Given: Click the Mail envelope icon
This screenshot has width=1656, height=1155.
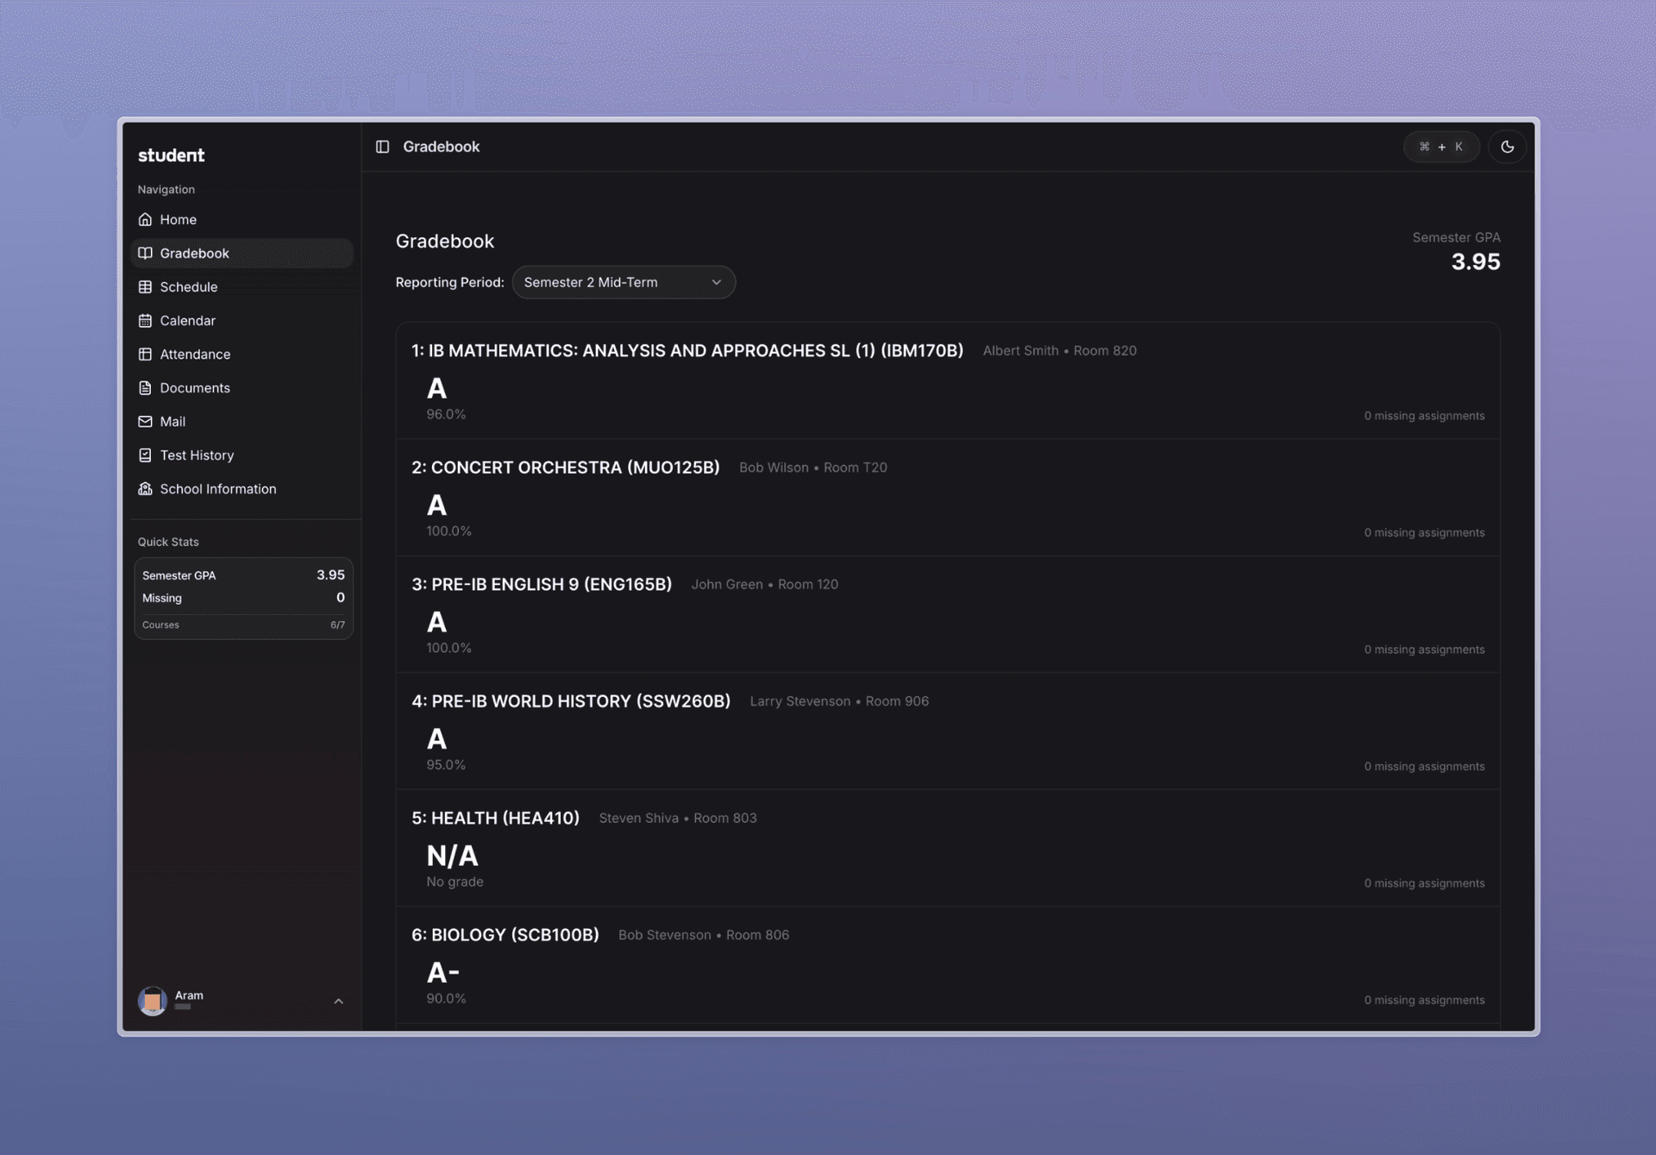Looking at the screenshot, I should coord(145,421).
